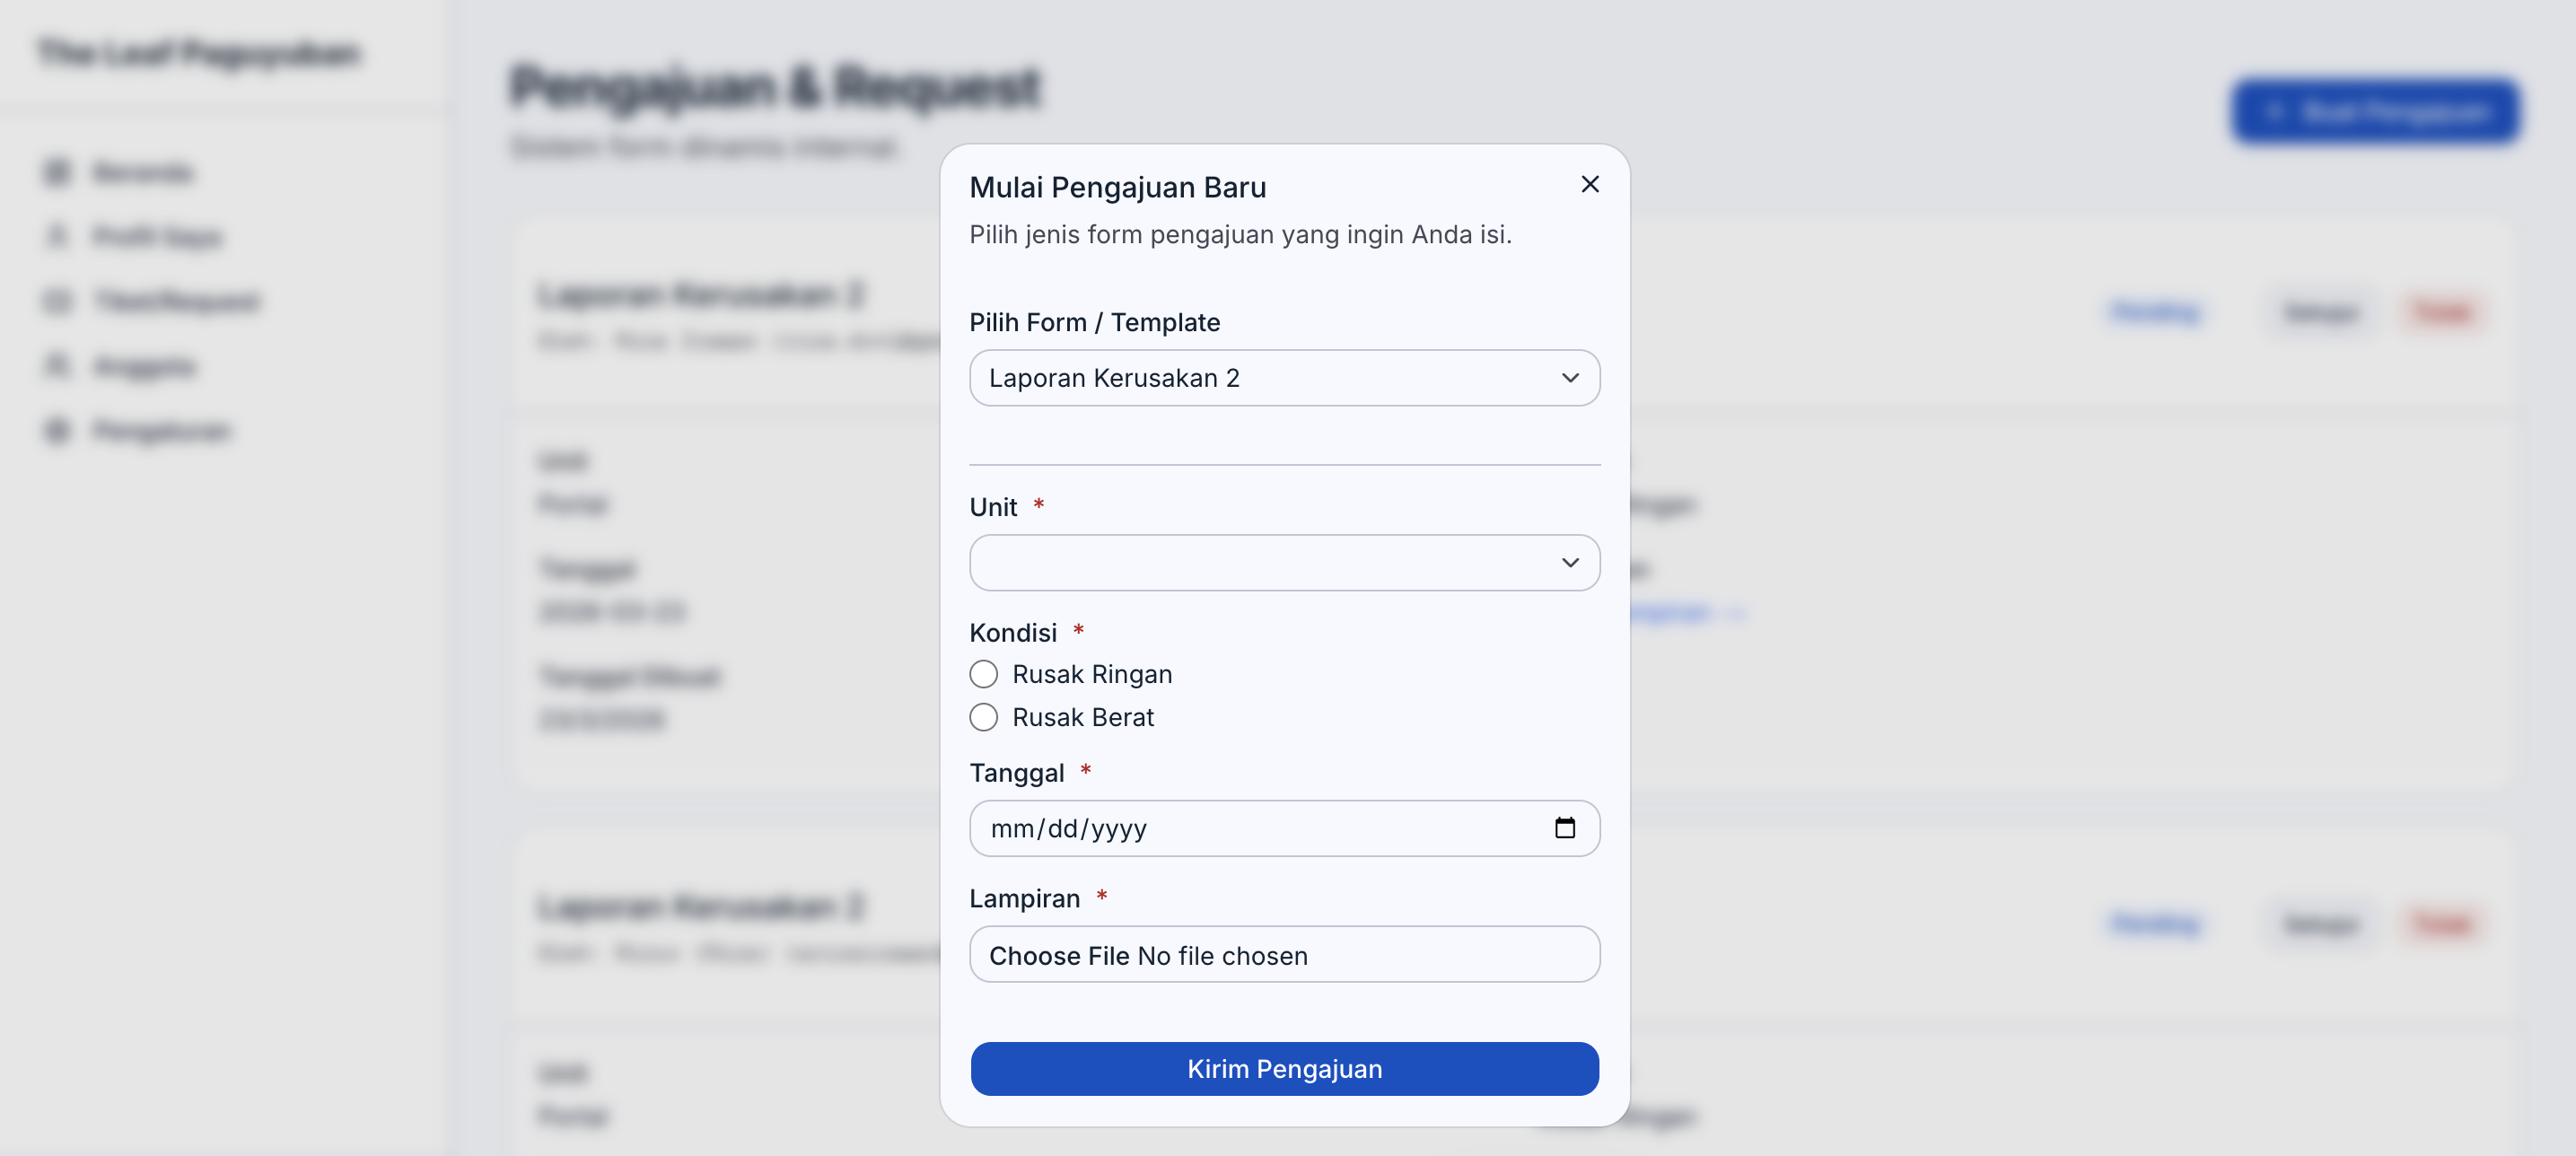Click the blue Buat Pengajuan button
The height and width of the screenshot is (1156, 2576).
coord(2376,111)
